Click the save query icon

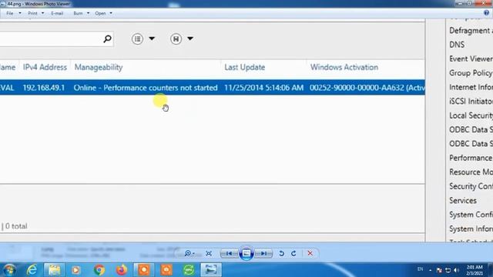176,39
